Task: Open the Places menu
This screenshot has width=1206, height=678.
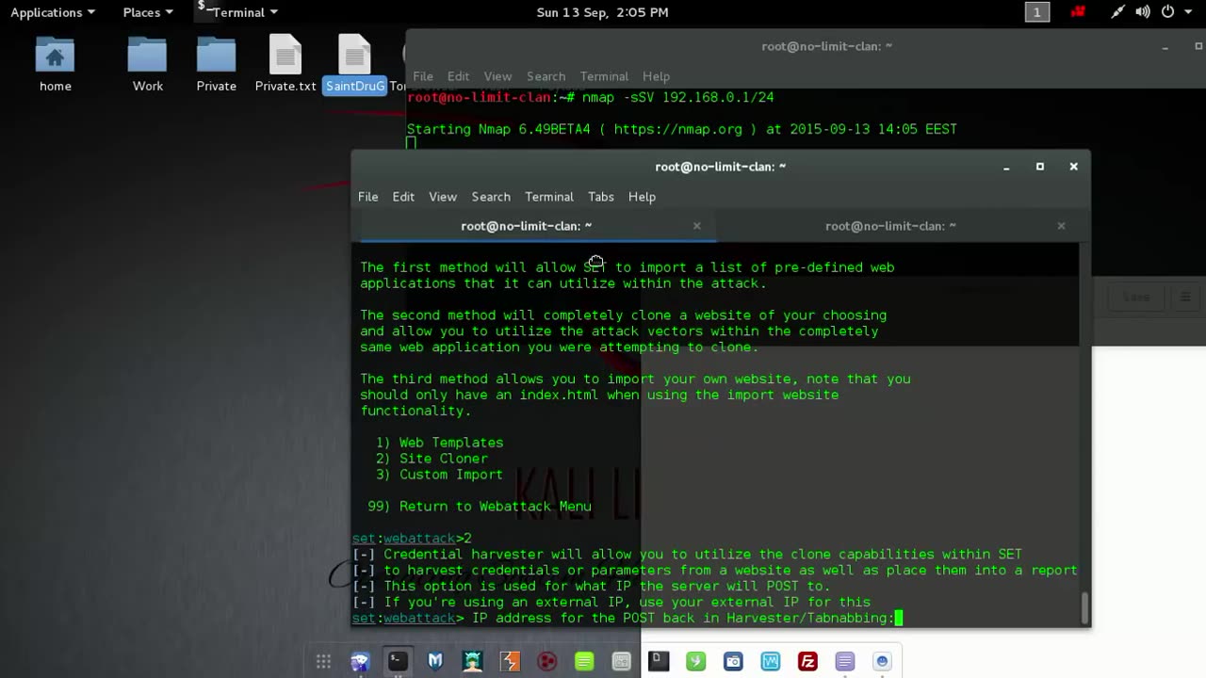Action: coord(148,12)
